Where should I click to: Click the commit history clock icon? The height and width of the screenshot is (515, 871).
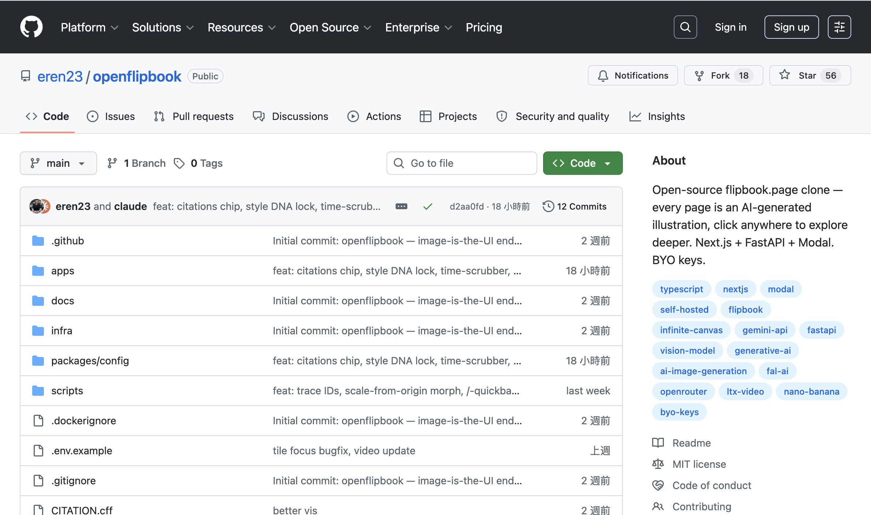tap(548, 206)
